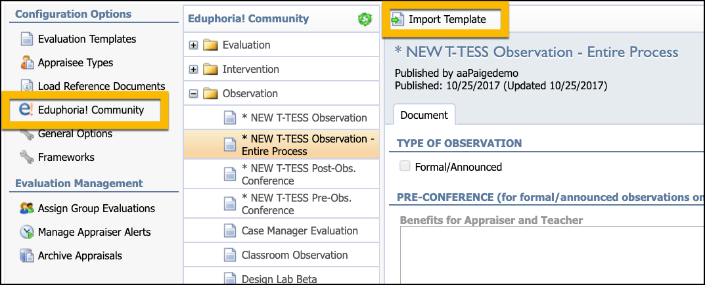Click the Manage Appraiser Alerts clock icon
Image resolution: width=705 pixels, height=285 pixels.
click(x=28, y=232)
